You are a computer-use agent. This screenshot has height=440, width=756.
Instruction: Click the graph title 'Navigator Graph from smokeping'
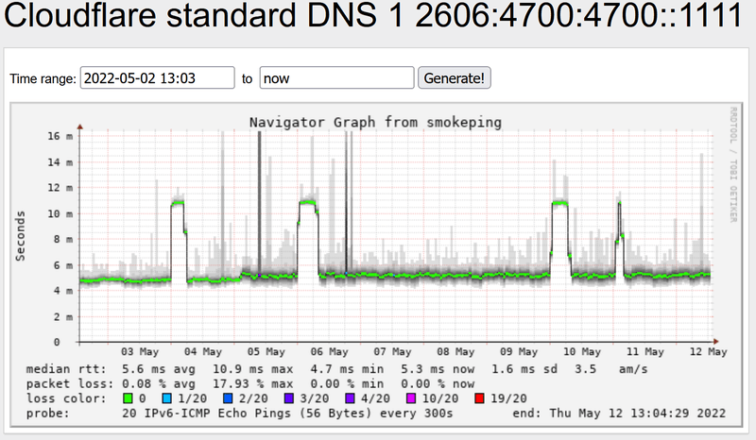[x=375, y=123]
